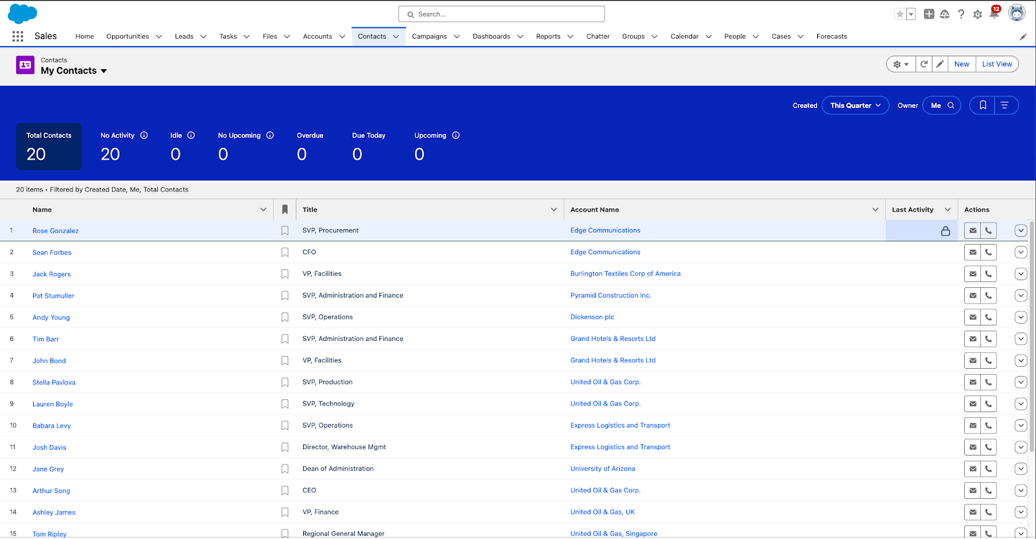Open the Reports tab

pyautogui.click(x=548, y=37)
